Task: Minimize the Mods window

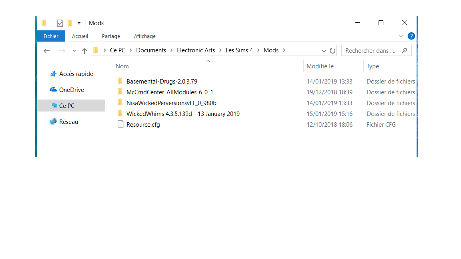Action: point(357,23)
